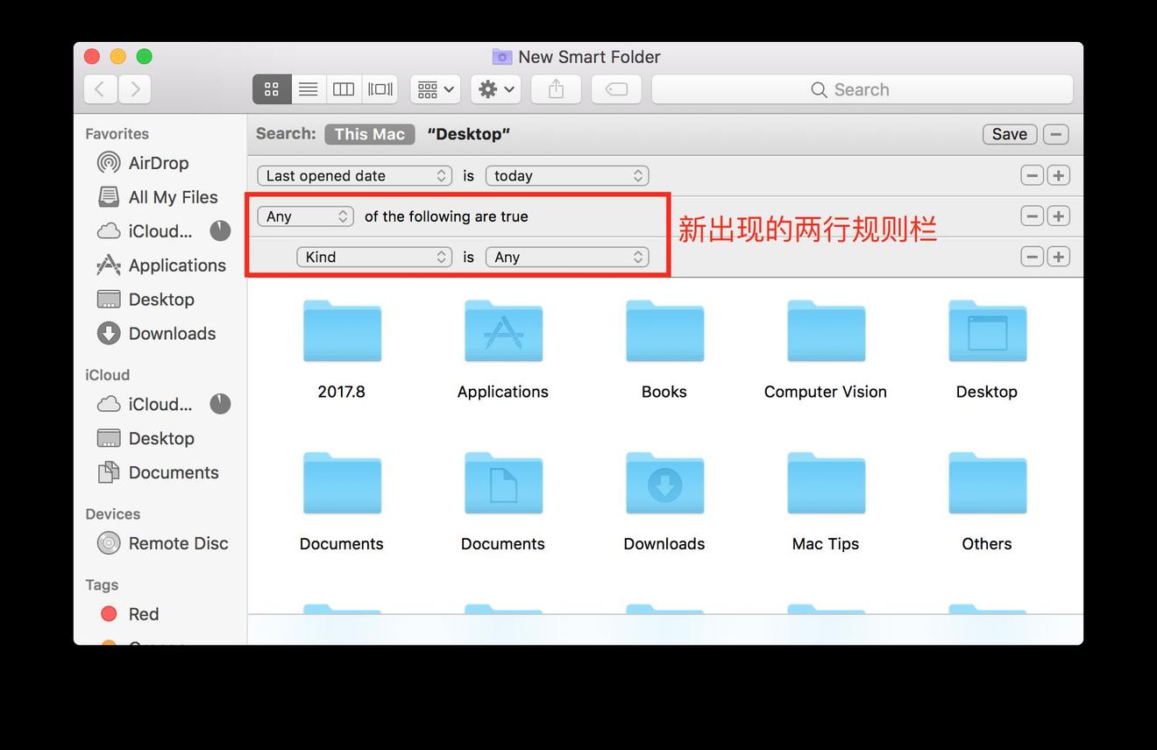1157x750 pixels.
Task: Click the back navigation arrow
Action: [x=100, y=88]
